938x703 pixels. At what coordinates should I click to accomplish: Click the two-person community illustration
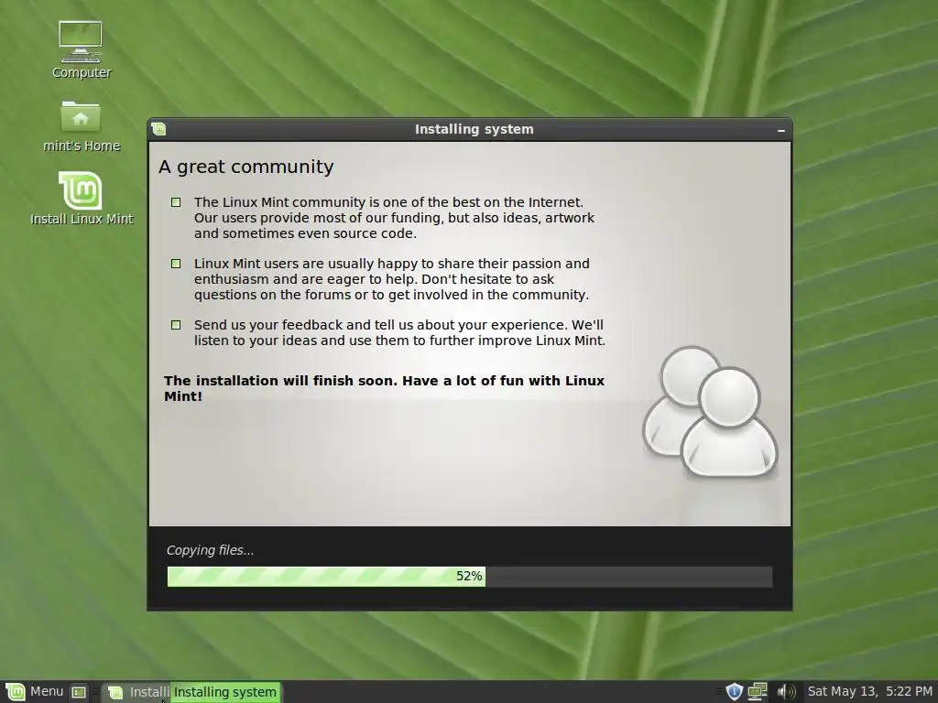tap(710, 412)
